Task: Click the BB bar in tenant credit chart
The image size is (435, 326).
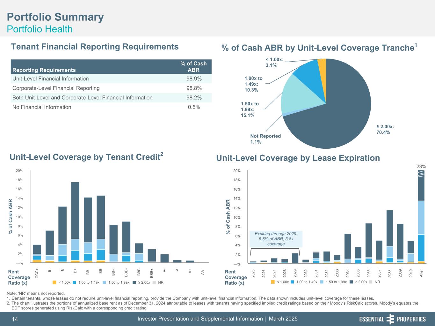Action: point(101,223)
